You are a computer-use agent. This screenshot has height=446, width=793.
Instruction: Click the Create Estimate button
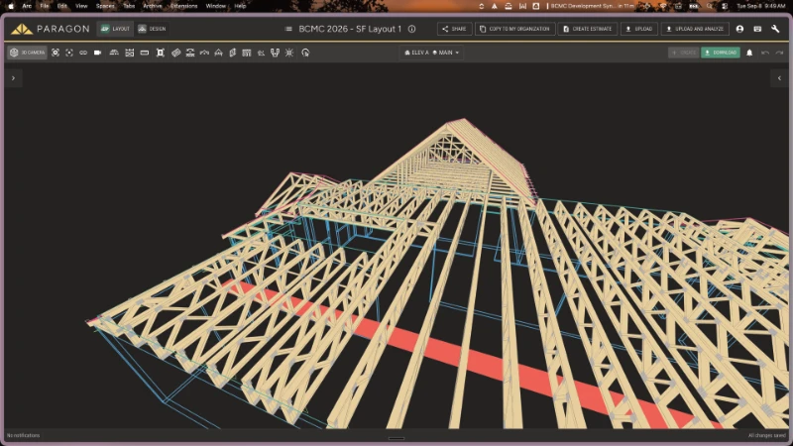pyautogui.click(x=587, y=29)
